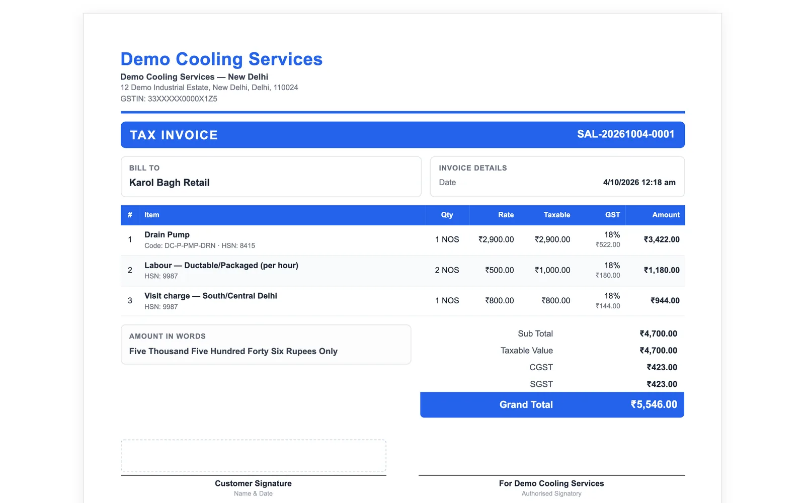The width and height of the screenshot is (805, 503).
Task: Click the Labour amount ₹1,180.00
Action: coord(662,271)
